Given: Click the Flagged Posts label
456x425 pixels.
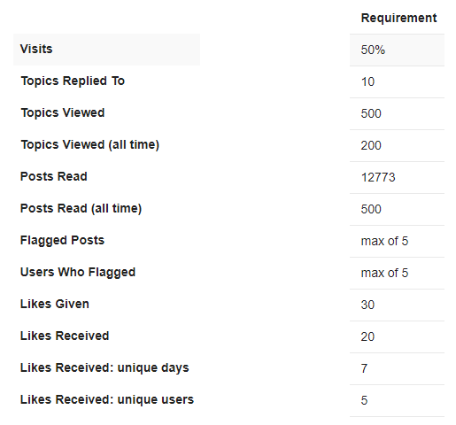Looking at the screenshot, I should pyautogui.click(x=62, y=240).
